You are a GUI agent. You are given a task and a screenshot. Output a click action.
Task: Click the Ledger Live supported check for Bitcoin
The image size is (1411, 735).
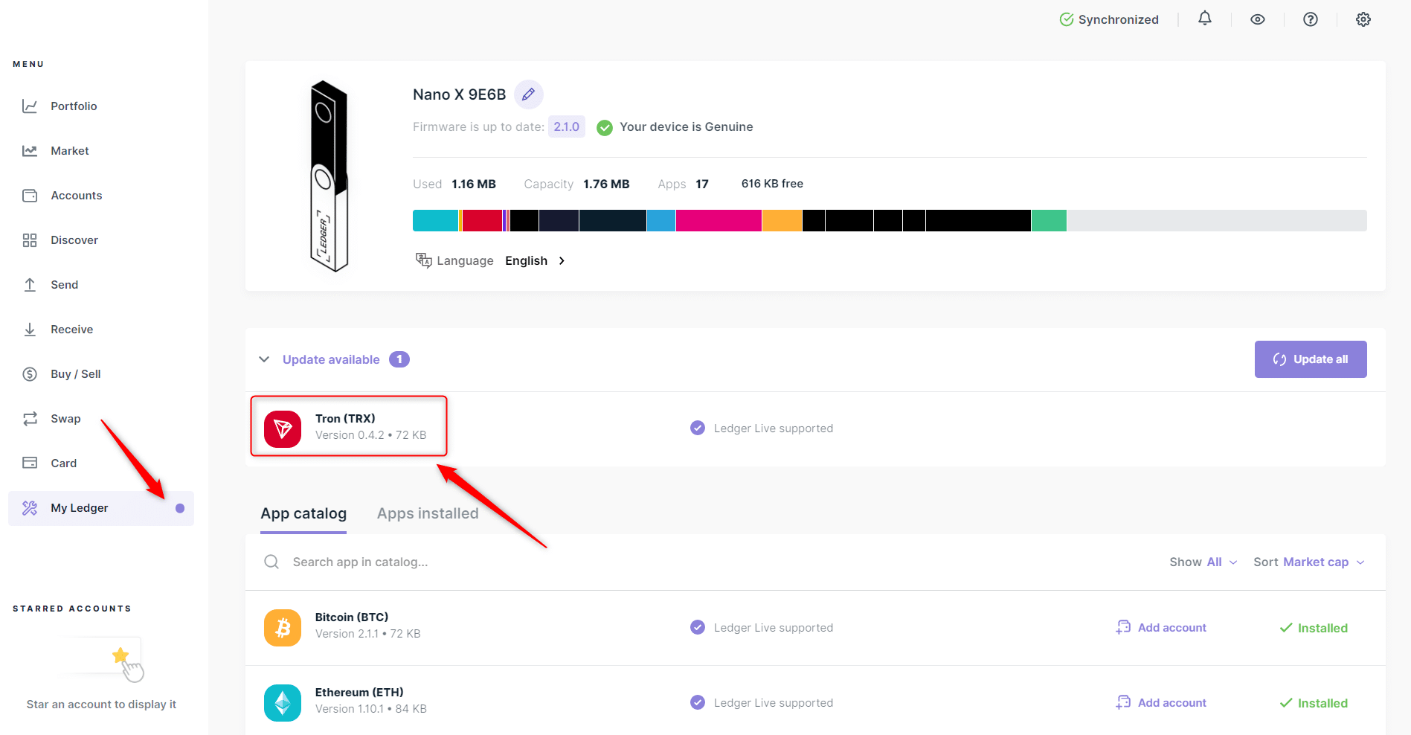tap(697, 627)
